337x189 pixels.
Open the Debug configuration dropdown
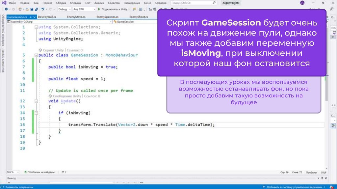[x=64, y=9]
